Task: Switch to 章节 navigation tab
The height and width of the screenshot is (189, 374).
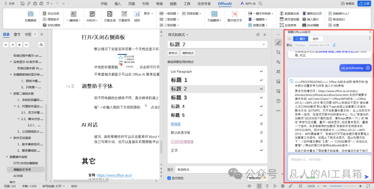Action: [17, 34]
